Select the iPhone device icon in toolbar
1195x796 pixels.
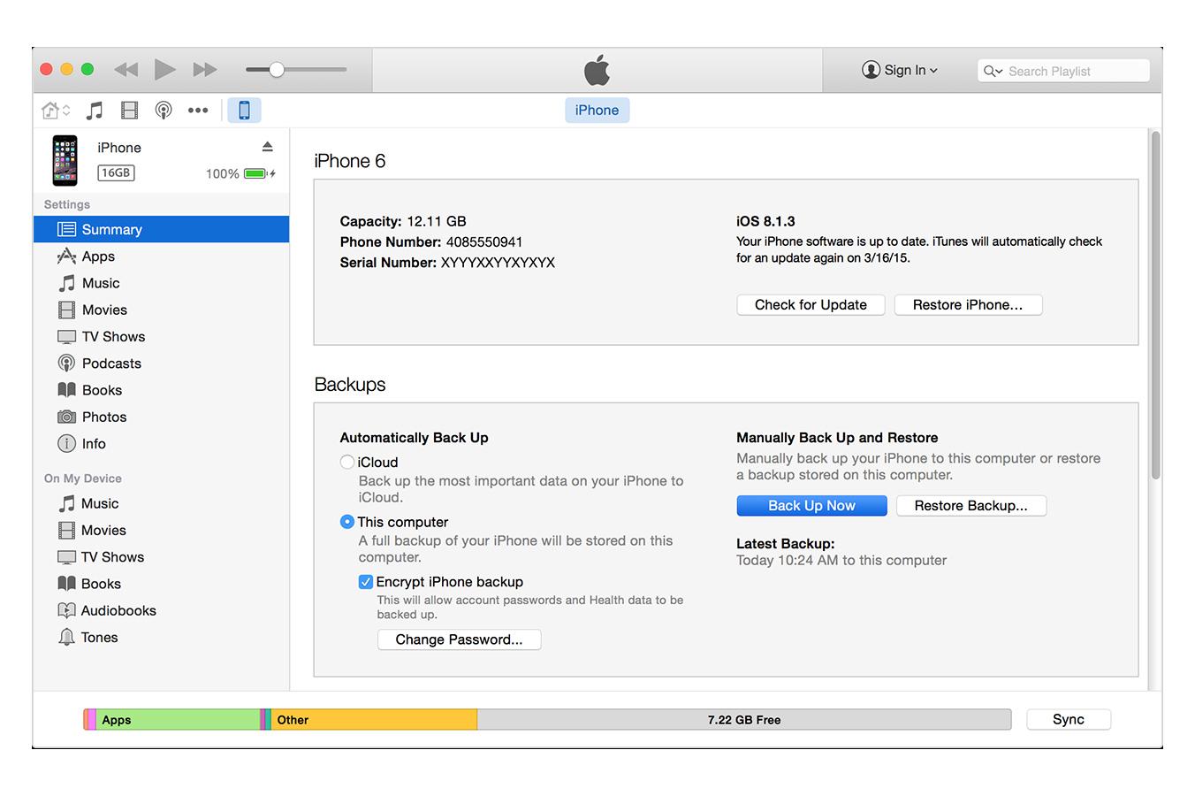[x=244, y=111]
